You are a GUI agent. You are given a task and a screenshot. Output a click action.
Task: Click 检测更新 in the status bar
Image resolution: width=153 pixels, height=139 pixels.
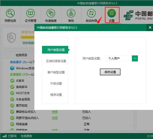tap(26, 136)
